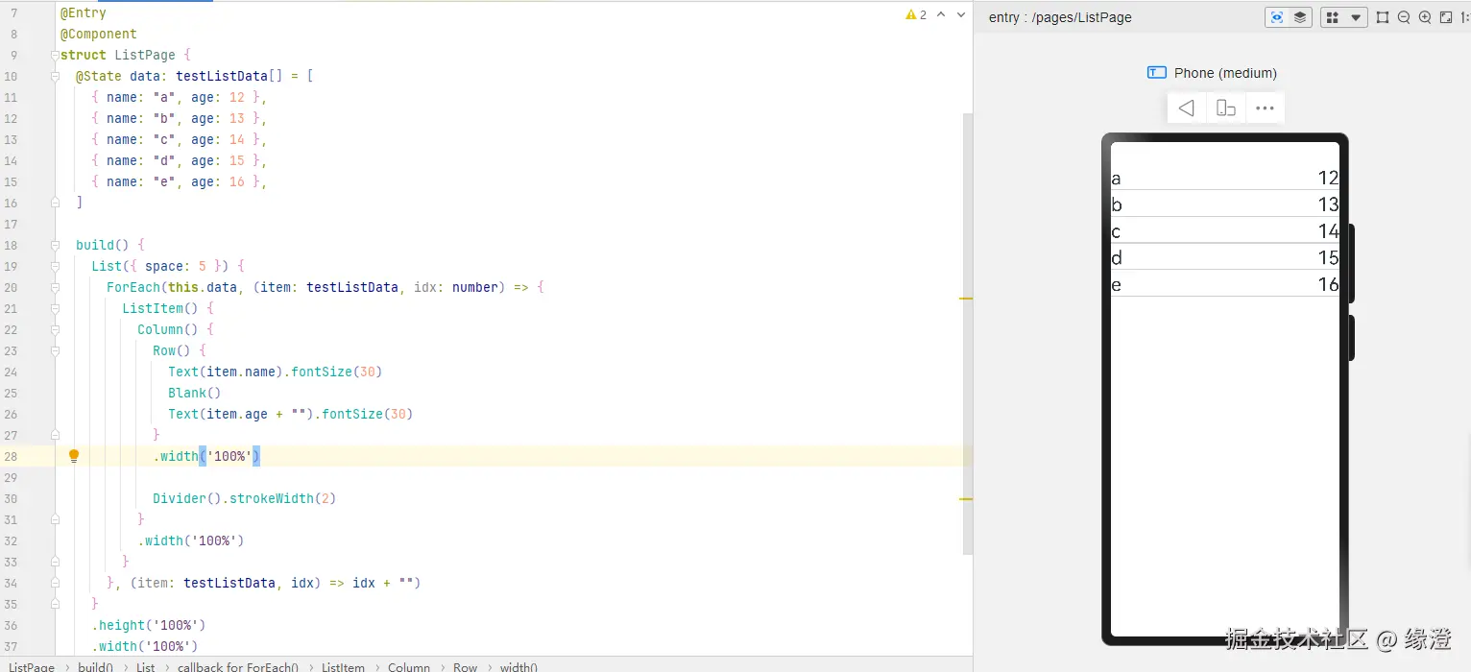Viewport: 1471px width, 672px height.
Task: Click the back triangle button above phone
Action: [x=1187, y=108]
